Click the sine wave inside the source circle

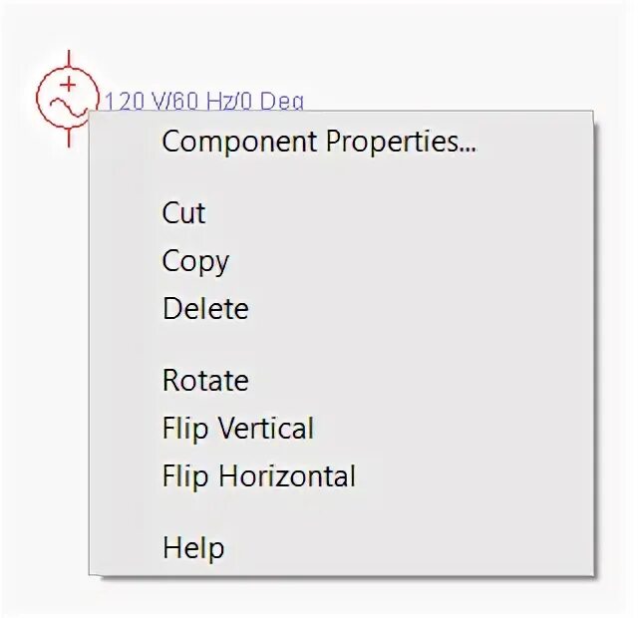click(x=68, y=107)
